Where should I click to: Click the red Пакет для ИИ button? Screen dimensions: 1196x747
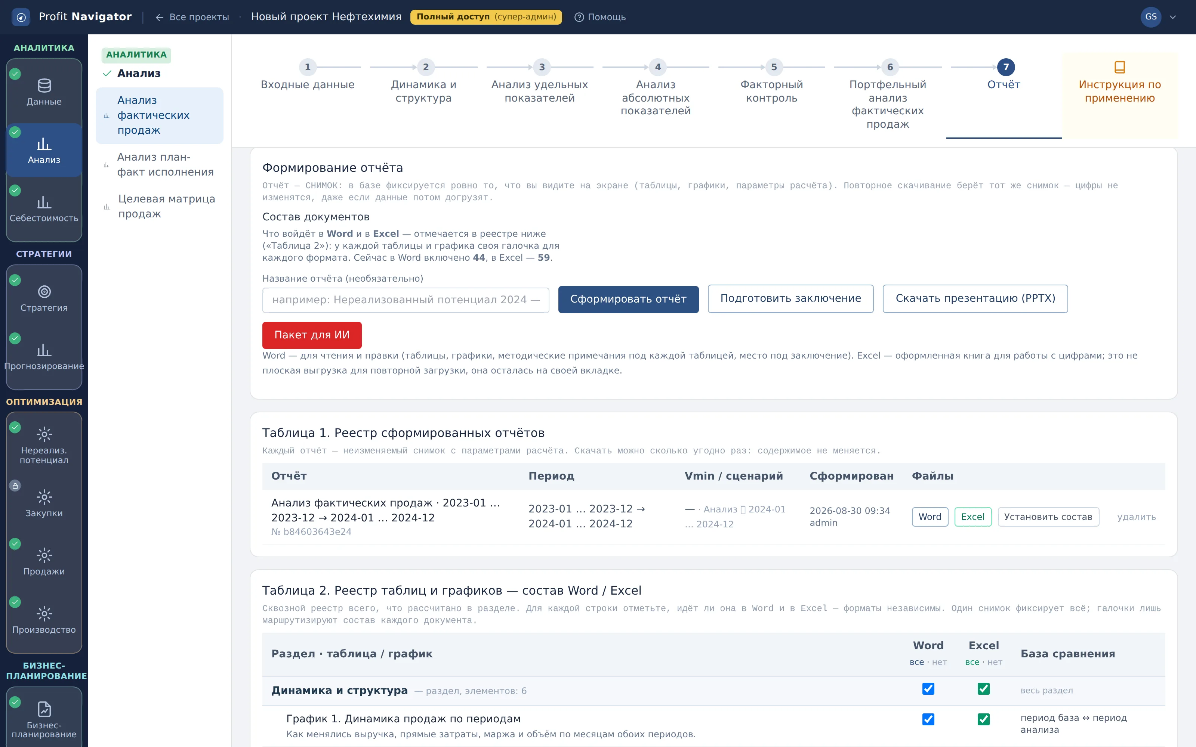pos(312,335)
